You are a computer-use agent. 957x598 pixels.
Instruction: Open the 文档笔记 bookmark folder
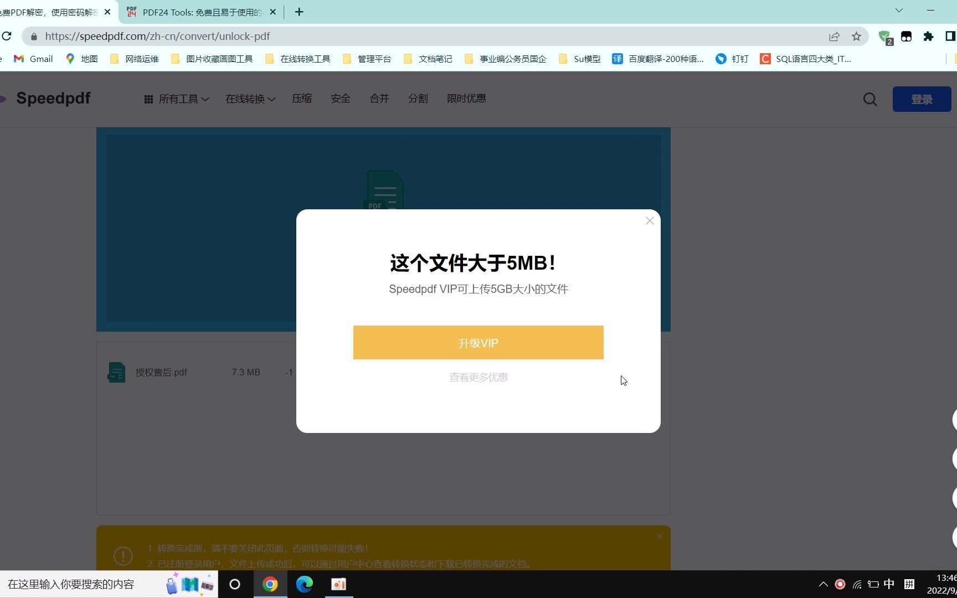click(x=428, y=59)
